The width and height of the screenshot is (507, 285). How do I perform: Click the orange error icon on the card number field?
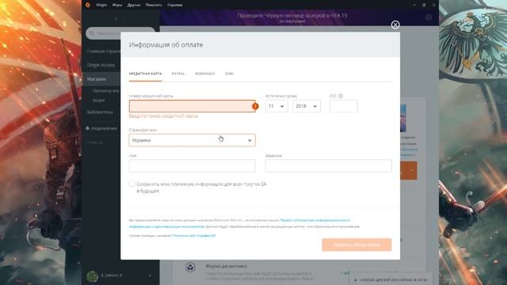click(255, 106)
